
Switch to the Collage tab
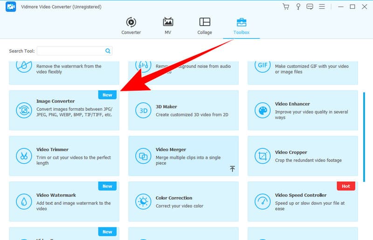coord(204,26)
